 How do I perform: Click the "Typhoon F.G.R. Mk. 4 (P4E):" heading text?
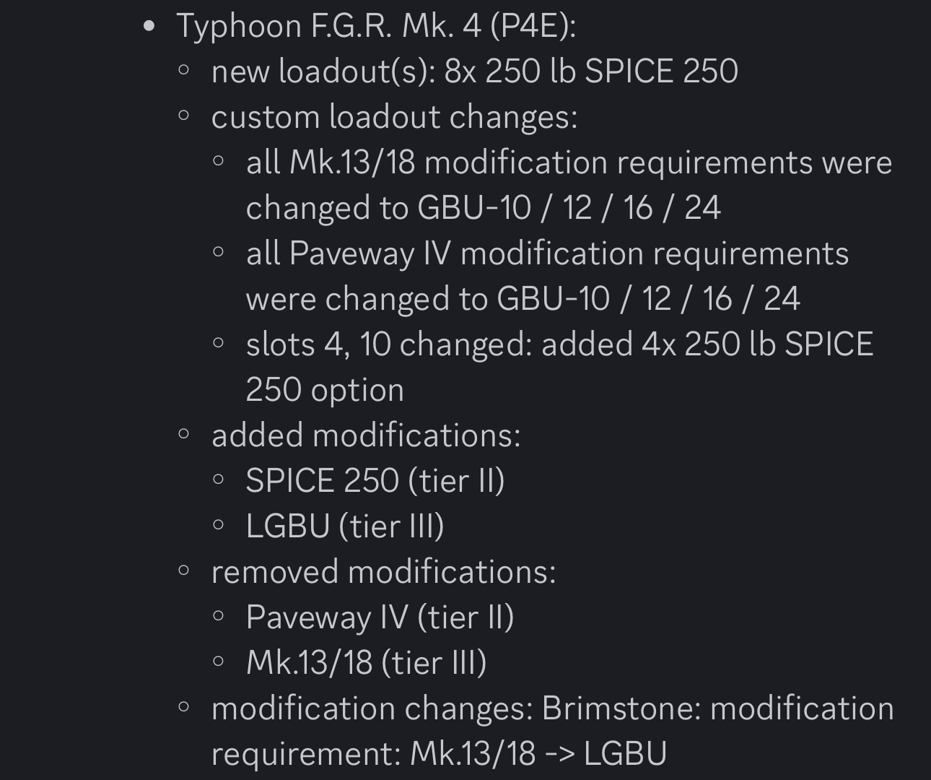click(x=376, y=26)
